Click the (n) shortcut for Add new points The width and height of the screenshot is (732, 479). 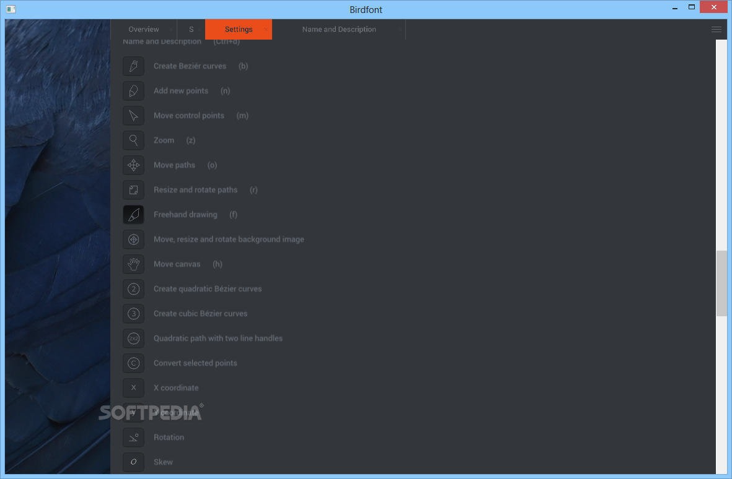(x=226, y=91)
